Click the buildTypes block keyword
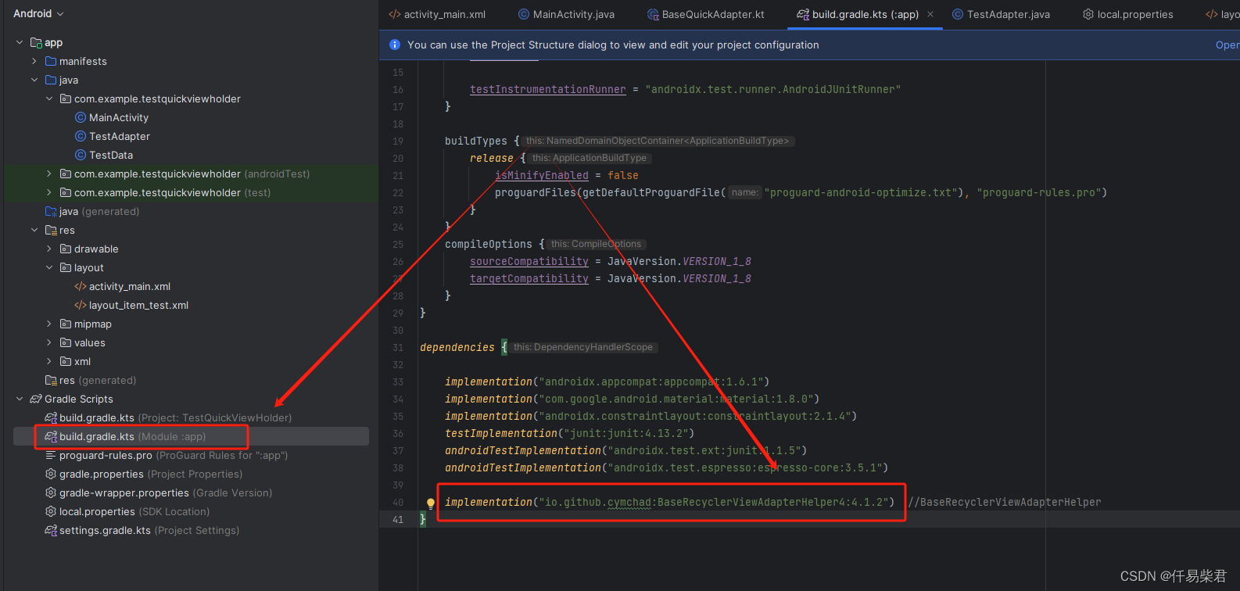The width and height of the screenshot is (1240, 591). tap(476, 141)
